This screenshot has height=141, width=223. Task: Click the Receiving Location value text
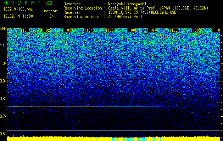[158, 8]
